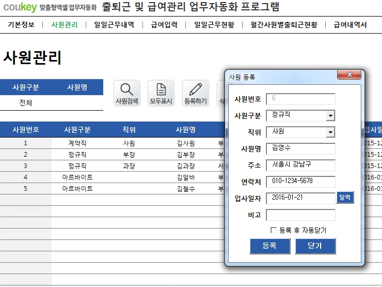Click 사원명 header in filter box
This screenshot has height=287, width=382.
77,87
